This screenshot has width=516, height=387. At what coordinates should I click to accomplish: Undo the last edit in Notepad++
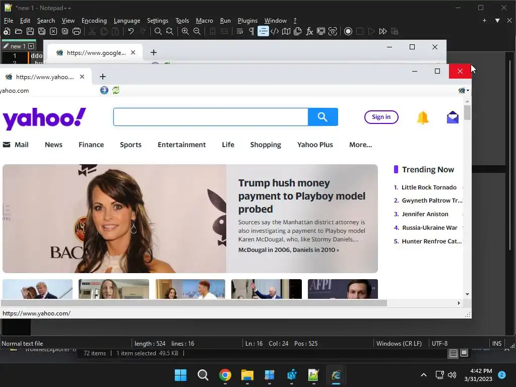(x=131, y=31)
